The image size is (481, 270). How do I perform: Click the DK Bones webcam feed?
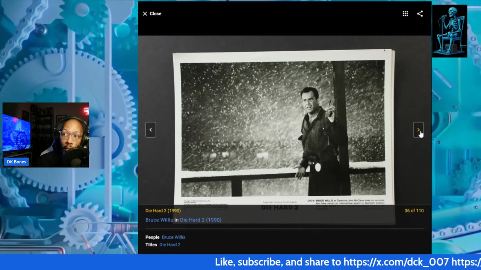pyautogui.click(x=46, y=135)
